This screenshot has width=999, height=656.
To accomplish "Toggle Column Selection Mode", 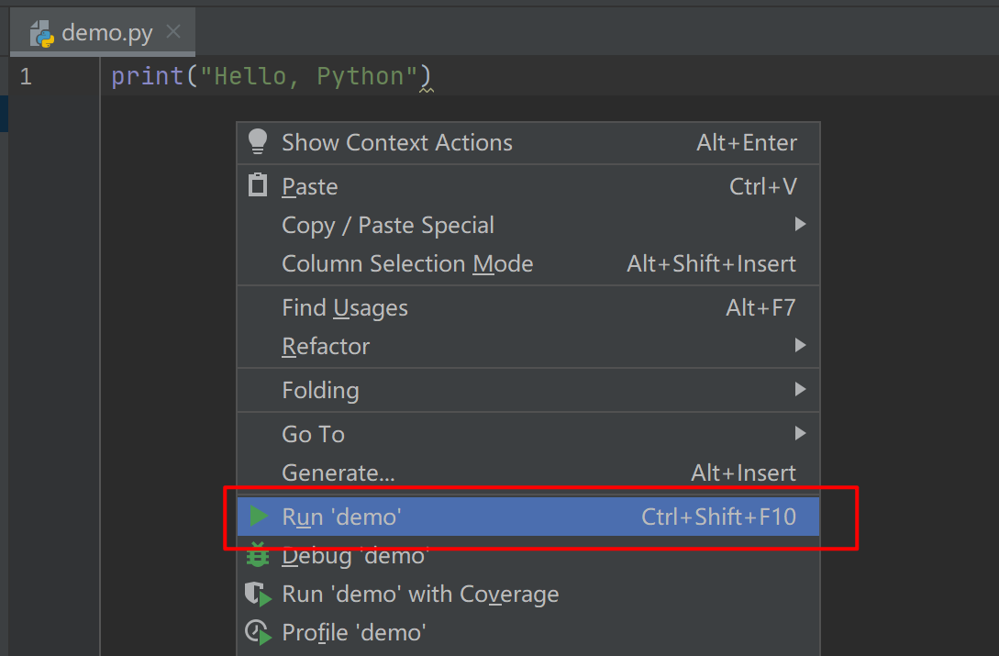I will [407, 264].
